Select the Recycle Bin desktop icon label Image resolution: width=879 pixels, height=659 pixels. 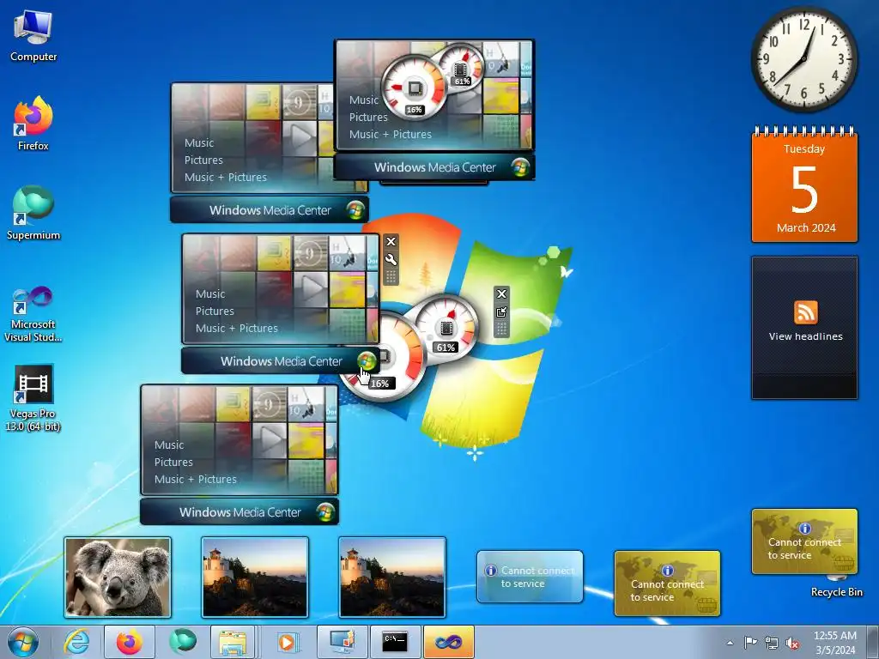[x=836, y=592]
